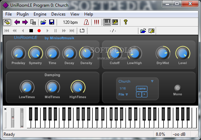Click the red exclamation panic icon

coord(96,22)
